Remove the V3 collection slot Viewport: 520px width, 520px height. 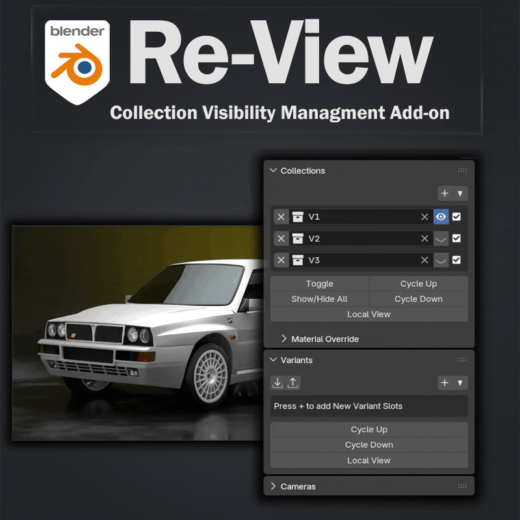point(281,260)
